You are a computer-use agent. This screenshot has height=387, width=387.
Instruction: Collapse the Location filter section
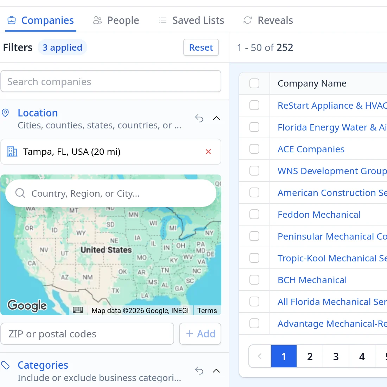[x=216, y=119]
